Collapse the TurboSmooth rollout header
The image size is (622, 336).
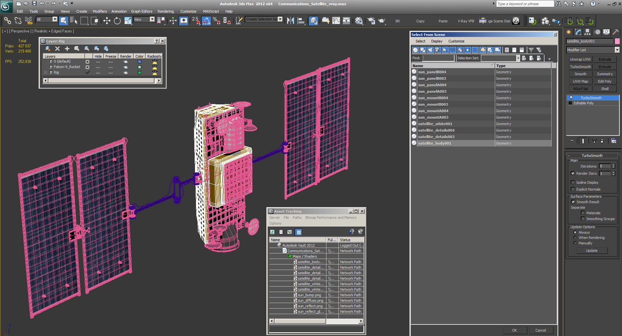click(x=592, y=155)
